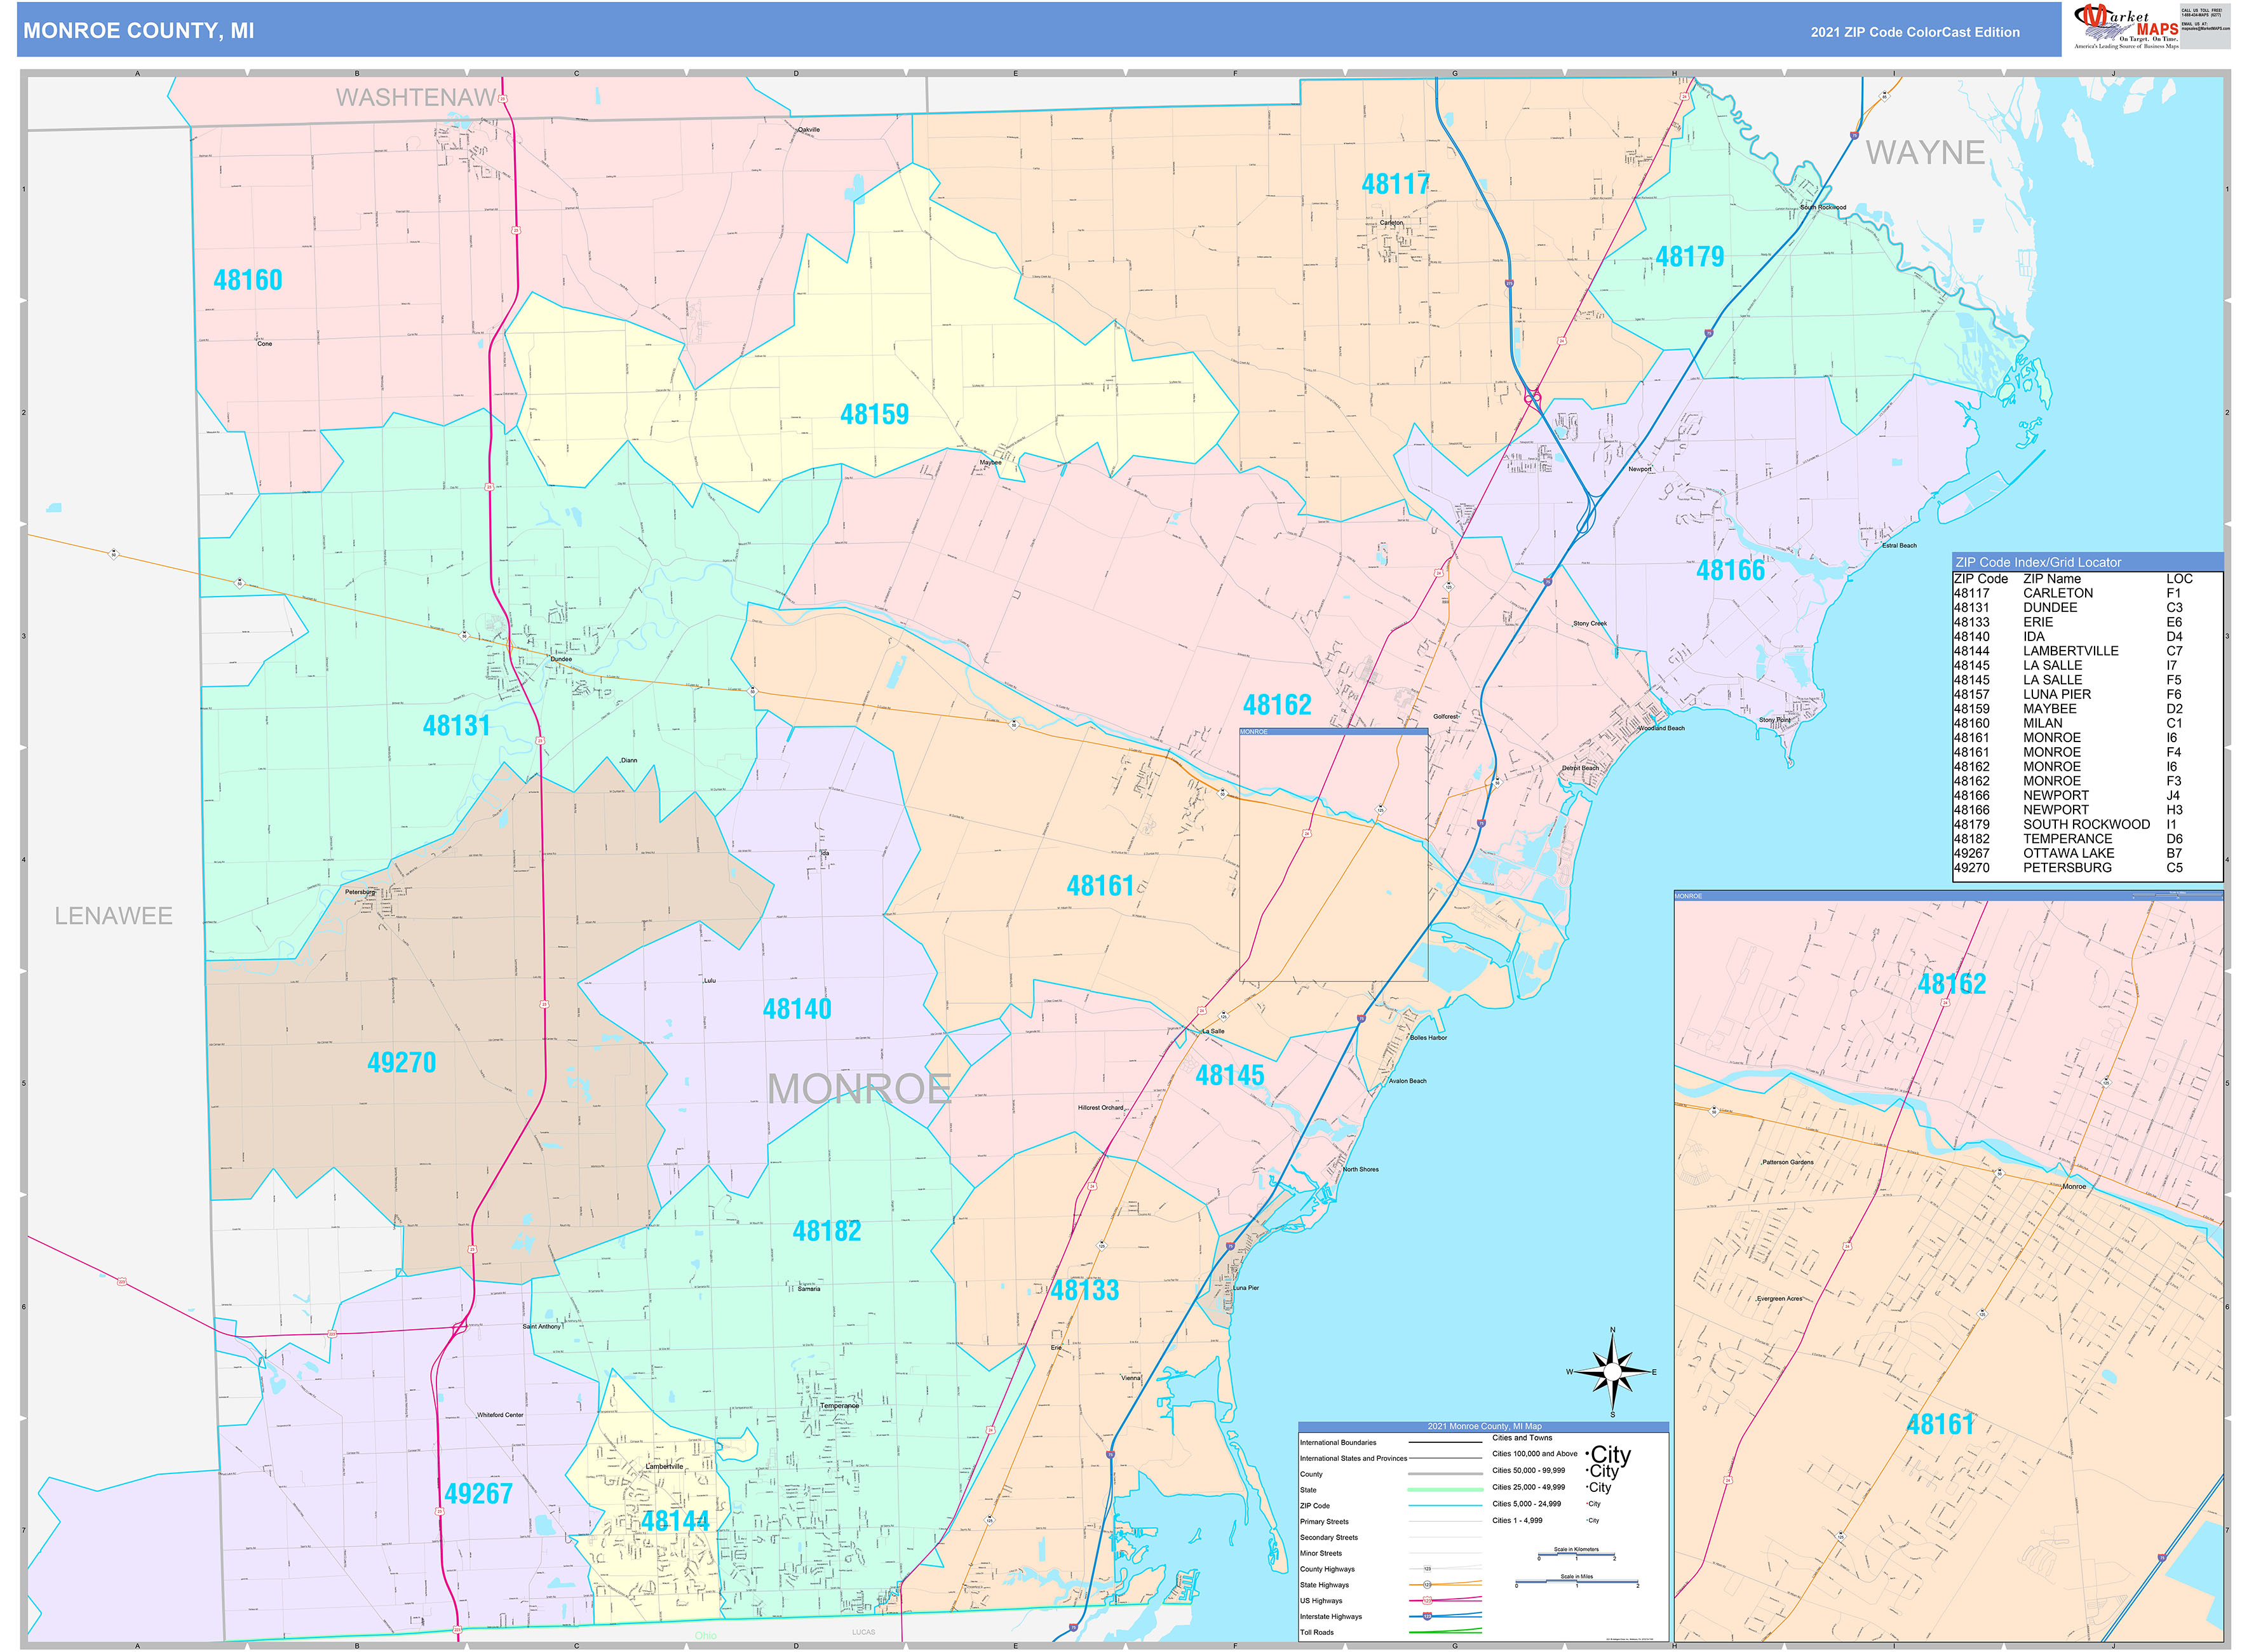The height and width of the screenshot is (1652, 2242).
Task: Click the 2021 Monroe County, MI Map legend title
Action: (x=1484, y=1426)
